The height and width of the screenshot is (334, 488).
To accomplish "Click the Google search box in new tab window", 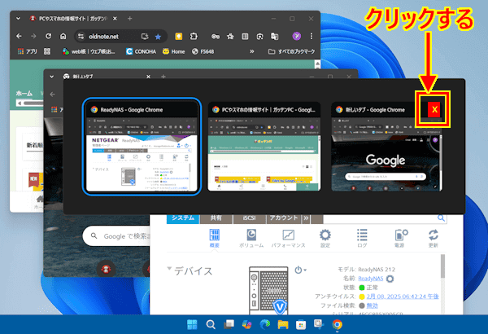I will 116,236.
